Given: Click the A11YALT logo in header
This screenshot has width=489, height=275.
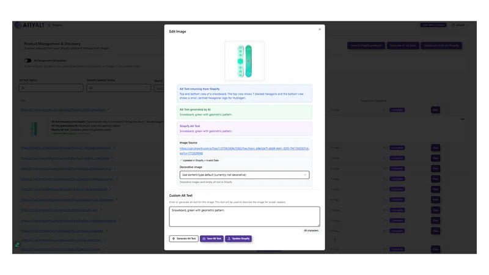Looking at the screenshot, I should (x=29, y=25).
